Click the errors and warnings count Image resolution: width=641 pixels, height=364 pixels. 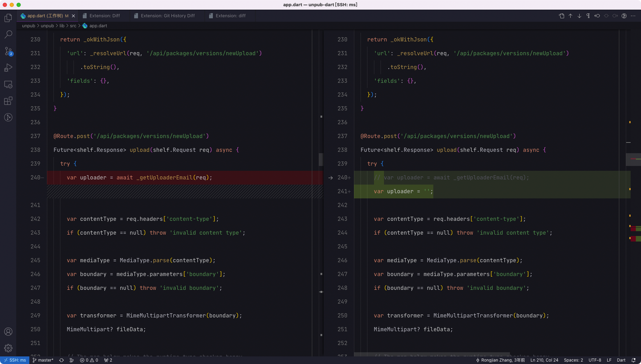[89, 360]
